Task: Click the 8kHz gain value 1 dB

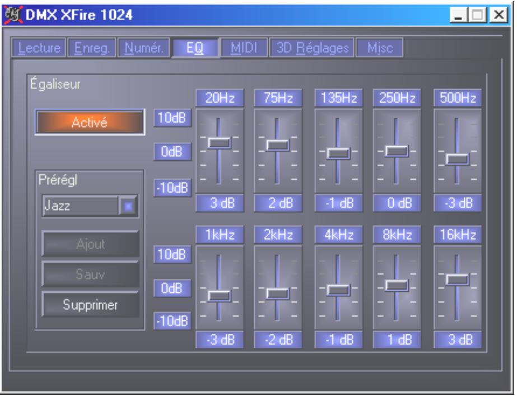Action: pyautogui.click(x=397, y=339)
